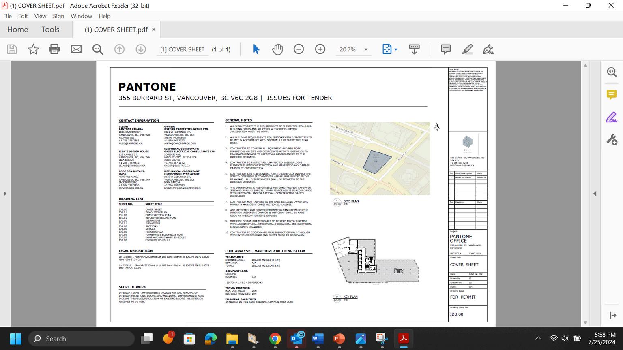Viewport: 623px width, 350px height.
Task: Activate the Hand pan tool
Action: click(x=277, y=49)
